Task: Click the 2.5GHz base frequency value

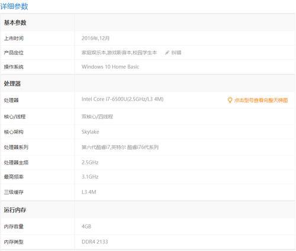Action: pos(90,163)
